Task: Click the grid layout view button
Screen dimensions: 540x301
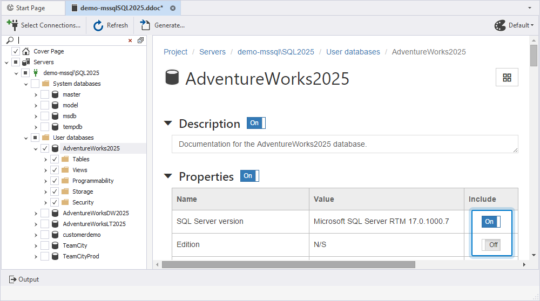Action: click(x=507, y=77)
